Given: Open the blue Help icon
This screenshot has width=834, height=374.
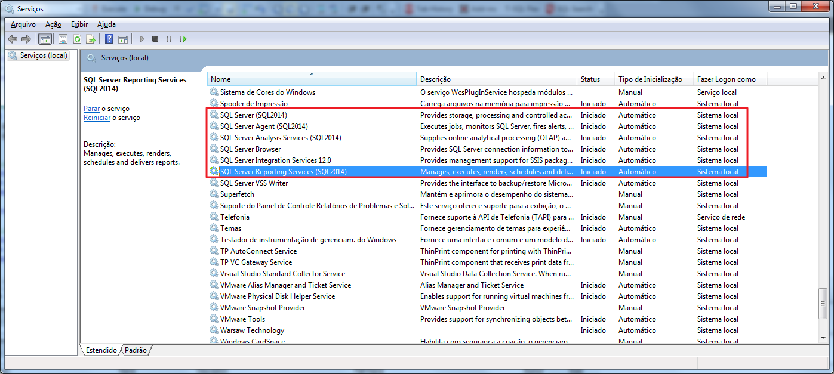Looking at the screenshot, I should (x=109, y=39).
